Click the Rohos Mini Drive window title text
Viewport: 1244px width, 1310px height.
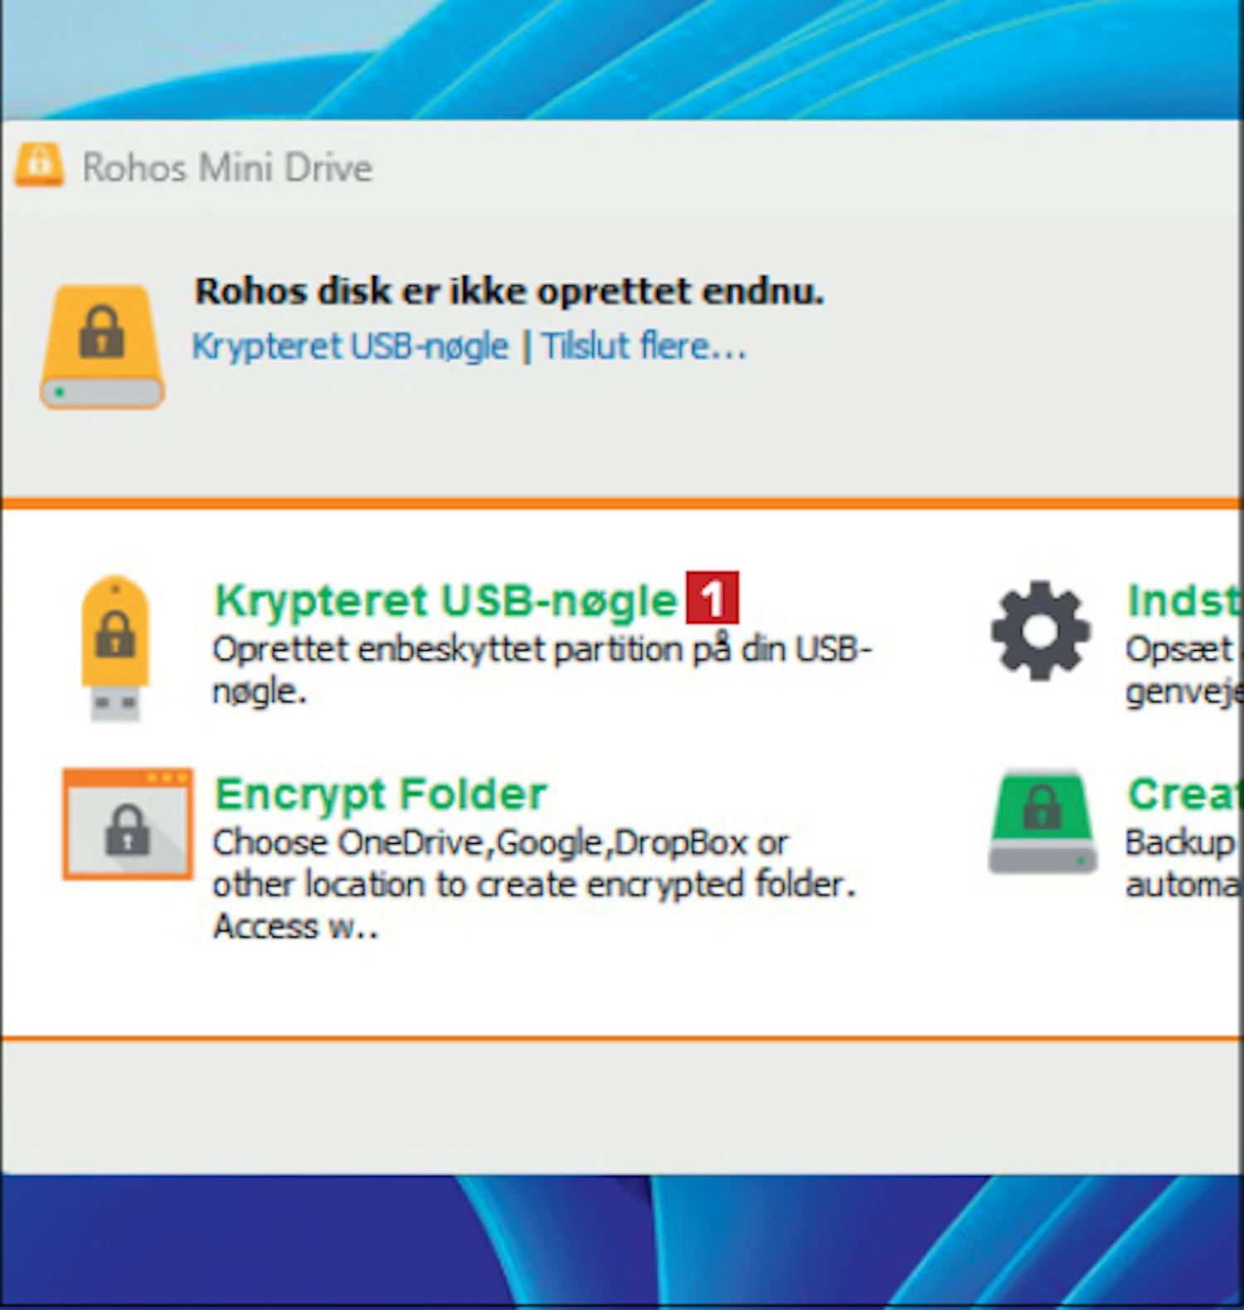click(227, 167)
